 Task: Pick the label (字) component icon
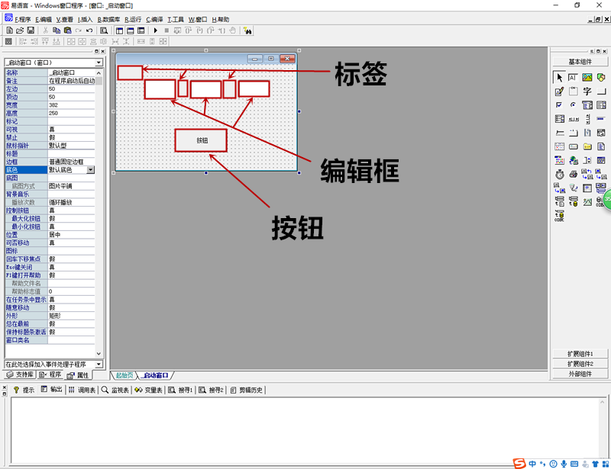pos(587,92)
